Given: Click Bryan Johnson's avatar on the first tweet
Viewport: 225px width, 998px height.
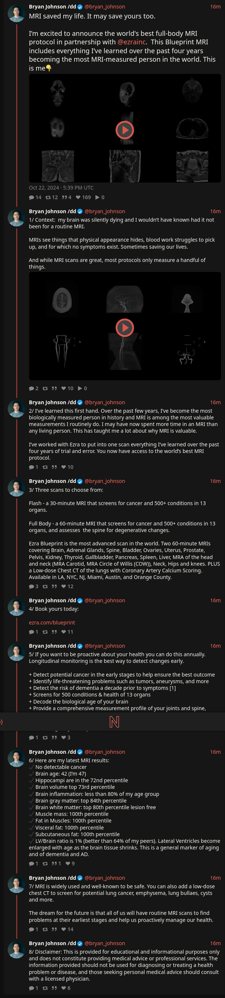Looking at the screenshot, I should click(17, 13).
